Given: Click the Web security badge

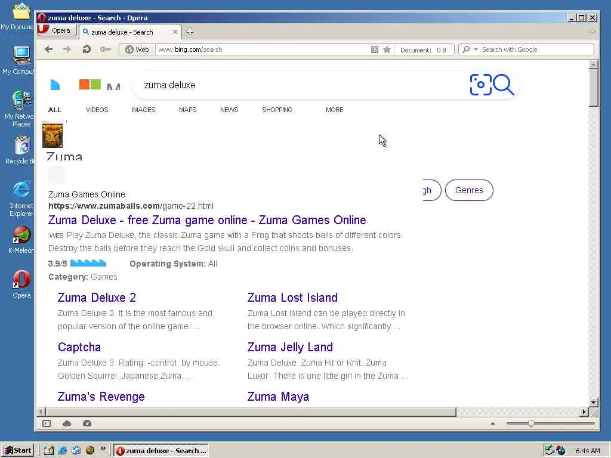Looking at the screenshot, I should point(137,49).
